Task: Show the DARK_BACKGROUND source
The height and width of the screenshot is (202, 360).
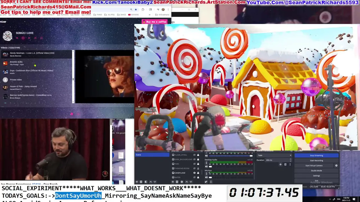Action: click(x=194, y=159)
